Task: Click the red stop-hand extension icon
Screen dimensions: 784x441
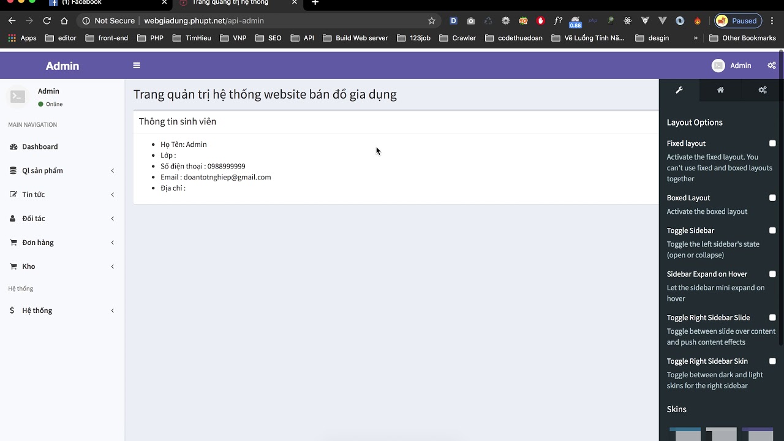Action: pos(540,21)
